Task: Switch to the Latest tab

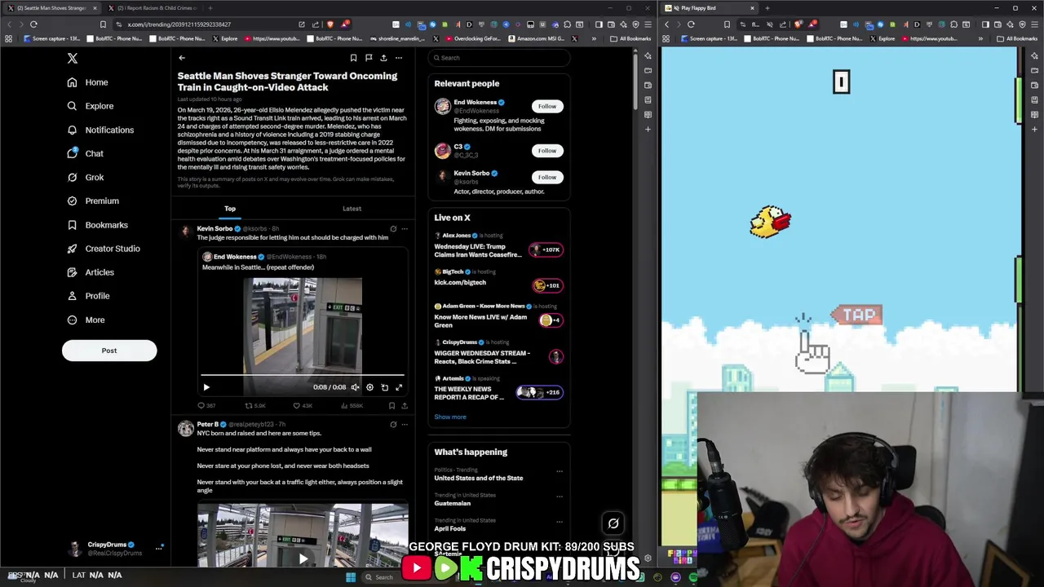Action: point(352,209)
